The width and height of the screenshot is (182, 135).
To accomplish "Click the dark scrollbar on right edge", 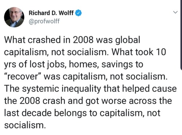I will (x=181, y=35).
